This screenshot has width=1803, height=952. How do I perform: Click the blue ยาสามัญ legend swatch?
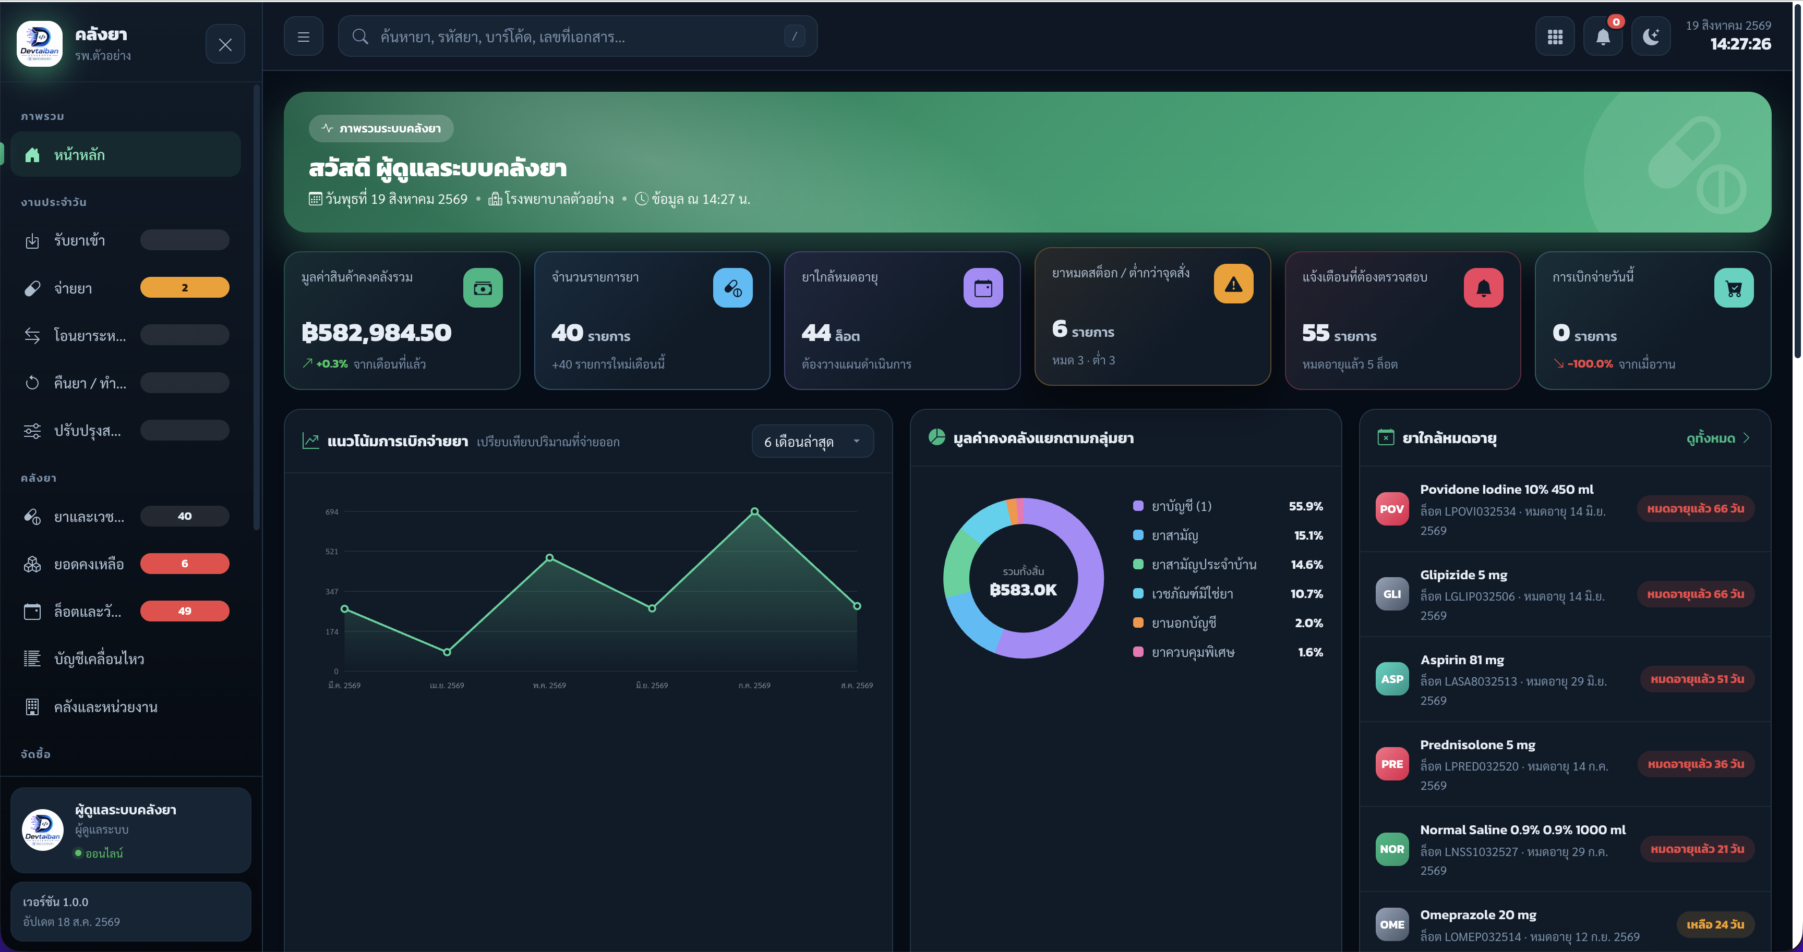1138,535
